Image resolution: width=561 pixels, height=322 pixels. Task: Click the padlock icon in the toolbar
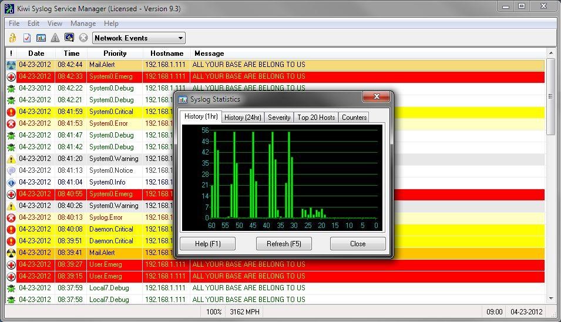[x=13, y=38]
